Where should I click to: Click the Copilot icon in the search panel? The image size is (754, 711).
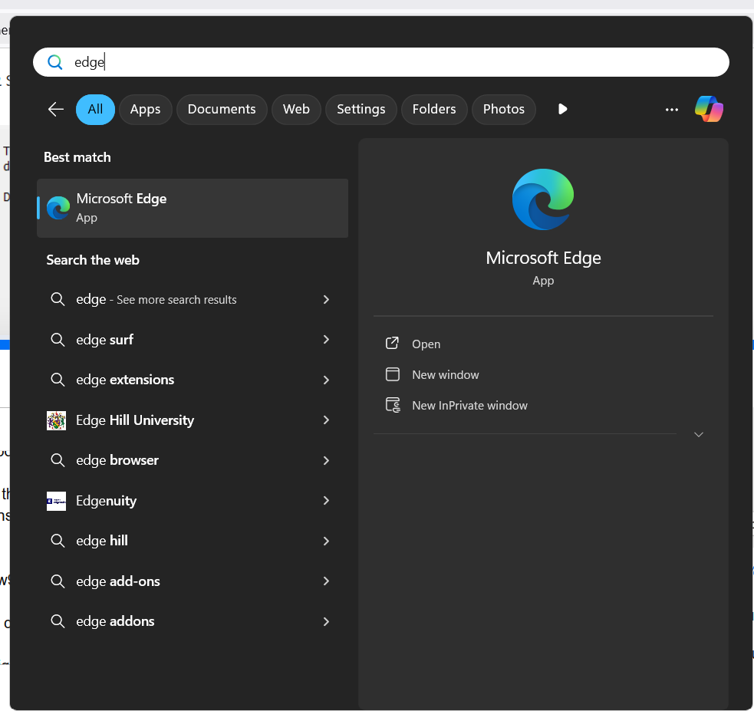pos(709,109)
